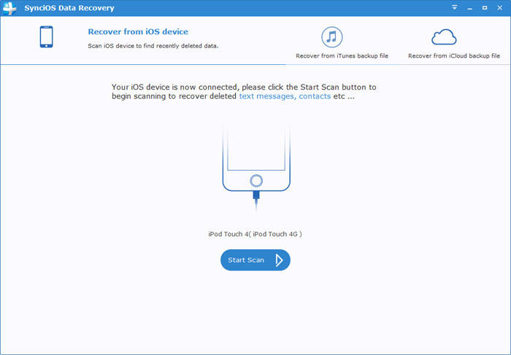Close the SynciOS Data Recovery window
Viewport: 511px width, 355px height.
click(499, 7)
